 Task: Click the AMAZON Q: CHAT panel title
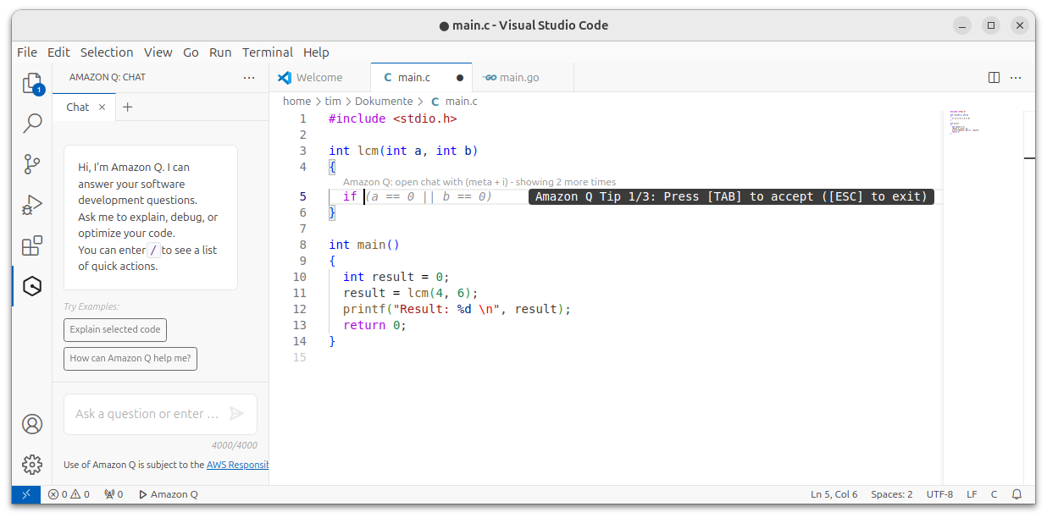108,77
